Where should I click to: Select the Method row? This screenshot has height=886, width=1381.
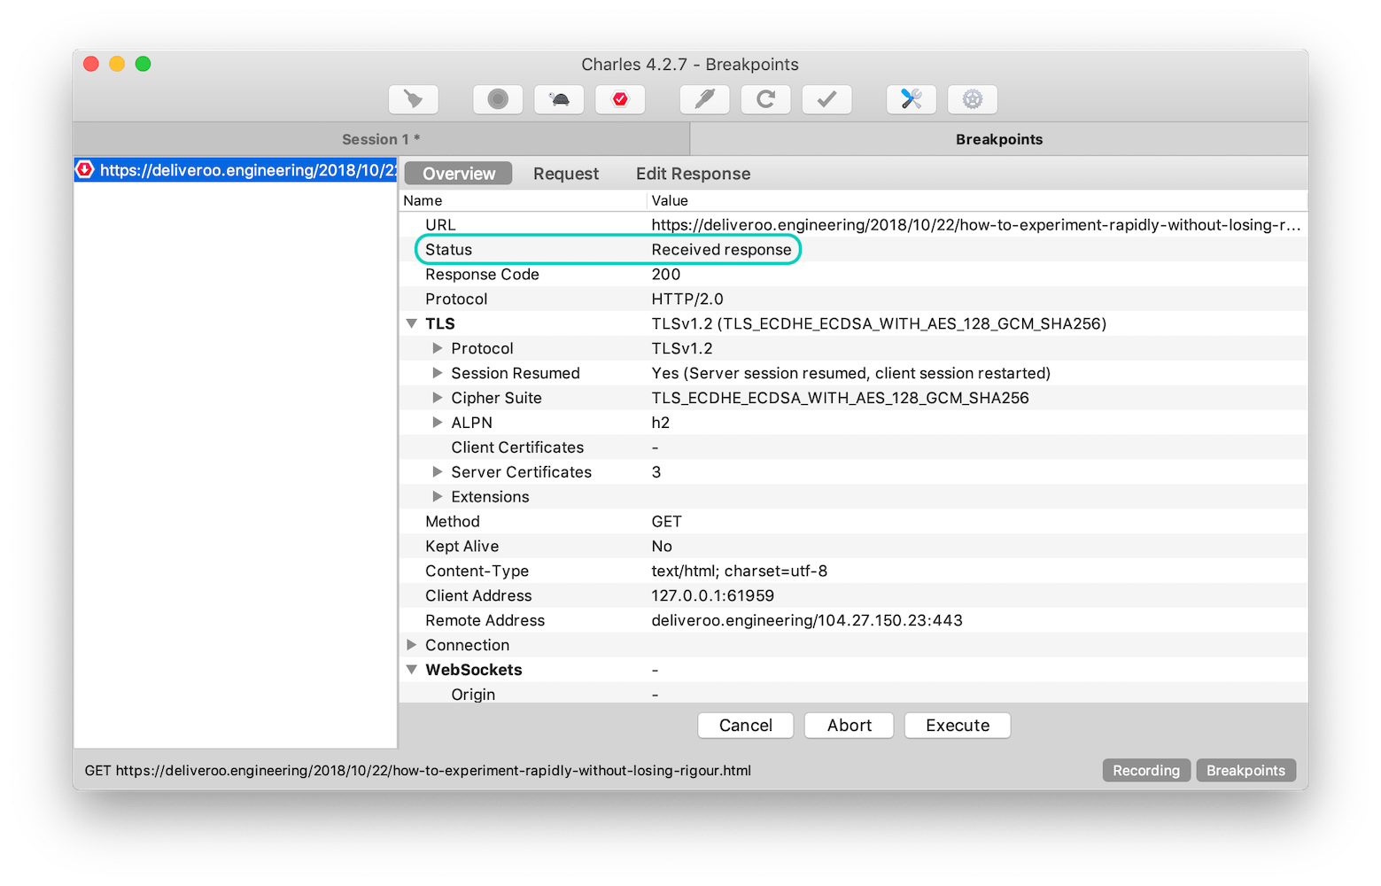[x=853, y=522]
